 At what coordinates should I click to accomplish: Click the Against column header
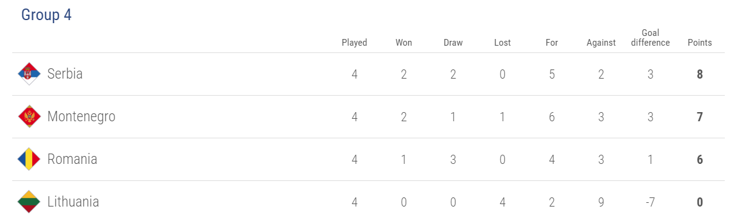tap(601, 43)
